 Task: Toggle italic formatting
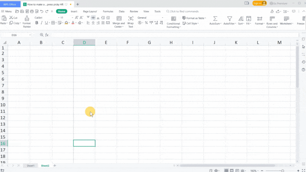coord(42,23)
